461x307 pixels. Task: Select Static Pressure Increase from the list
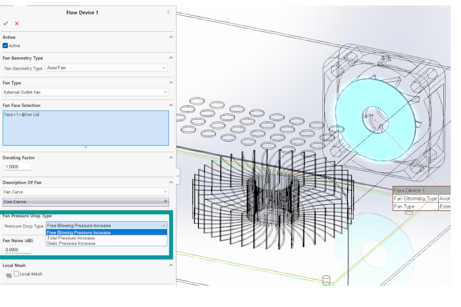point(70,243)
